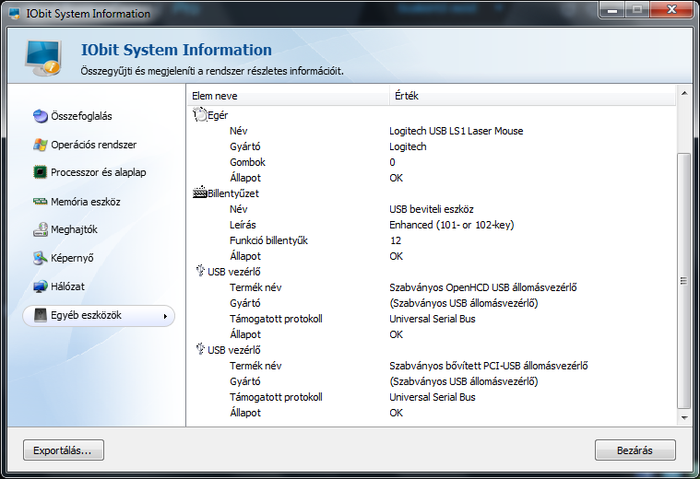700x479 pixels.
Task: Click the mouse icon beside Egér
Action: [200, 114]
